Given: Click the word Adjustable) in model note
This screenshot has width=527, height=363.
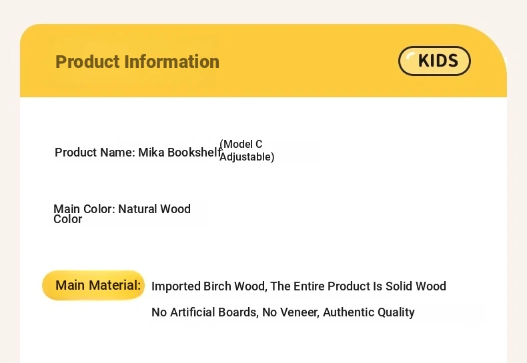Looking at the screenshot, I should [247, 157].
